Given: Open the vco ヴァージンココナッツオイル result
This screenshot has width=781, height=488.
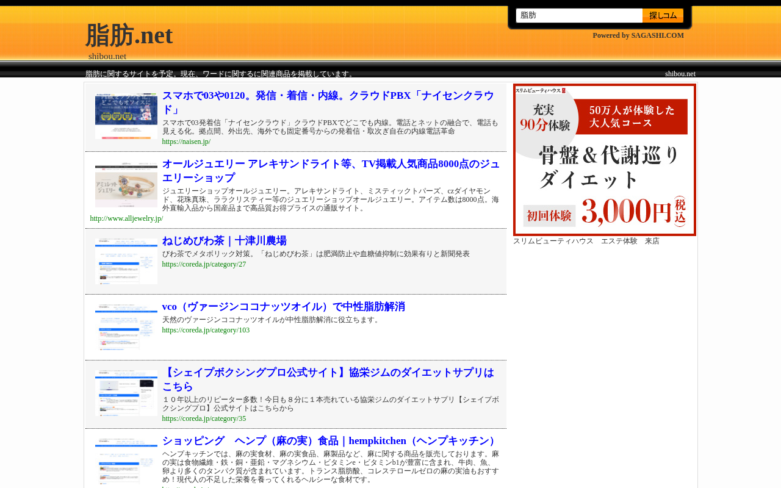Looking at the screenshot, I should pyautogui.click(x=283, y=307).
